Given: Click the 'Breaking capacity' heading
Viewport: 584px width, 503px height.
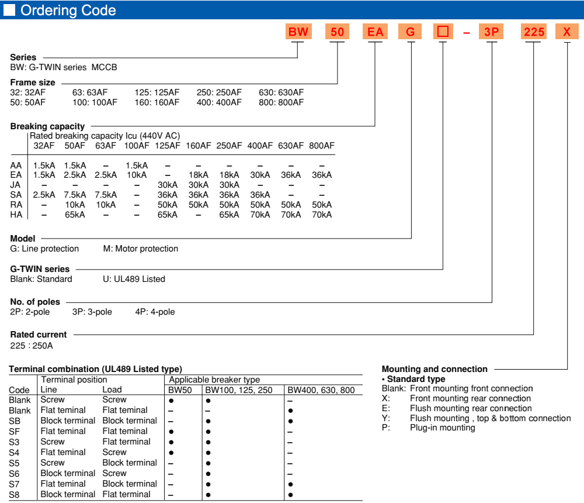Looking at the screenshot, I should click(x=47, y=126).
